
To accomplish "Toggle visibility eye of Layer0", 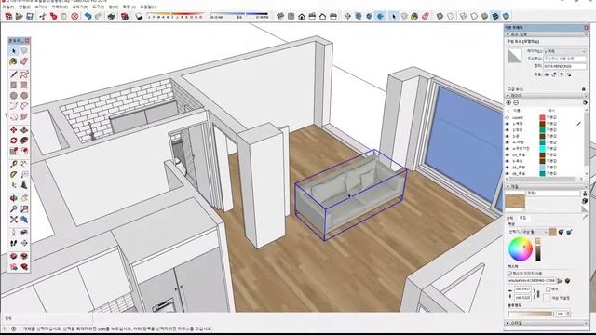I will coord(507,118).
